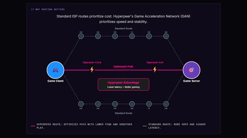Select IX node 4 on the upper Standard Route
The width and height of the screenshot is (247, 138).
click(132, 36)
